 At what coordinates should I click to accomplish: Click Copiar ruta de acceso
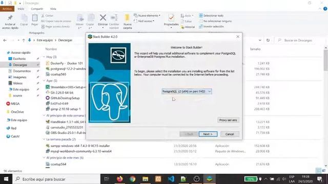point(56,21)
